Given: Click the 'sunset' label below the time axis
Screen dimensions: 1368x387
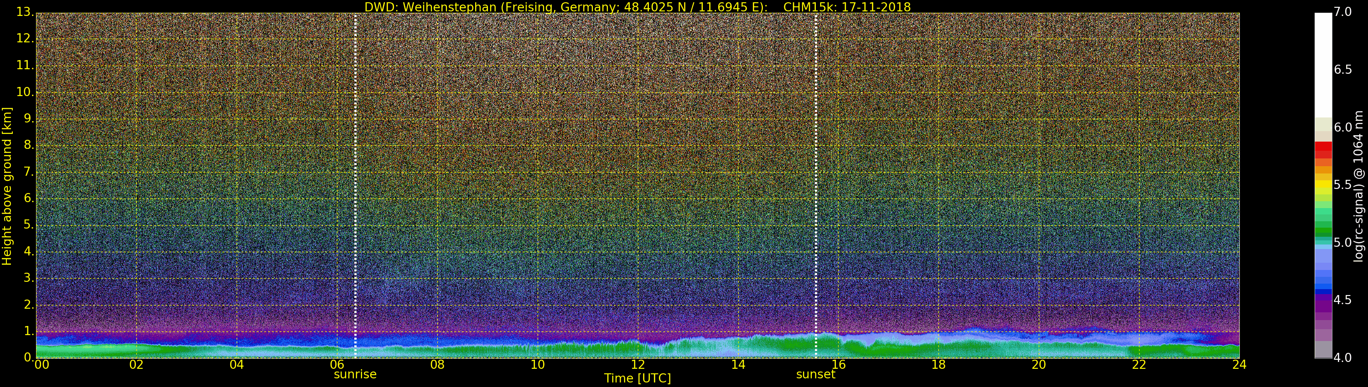Looking at the screenshot, I should (815, 374).
